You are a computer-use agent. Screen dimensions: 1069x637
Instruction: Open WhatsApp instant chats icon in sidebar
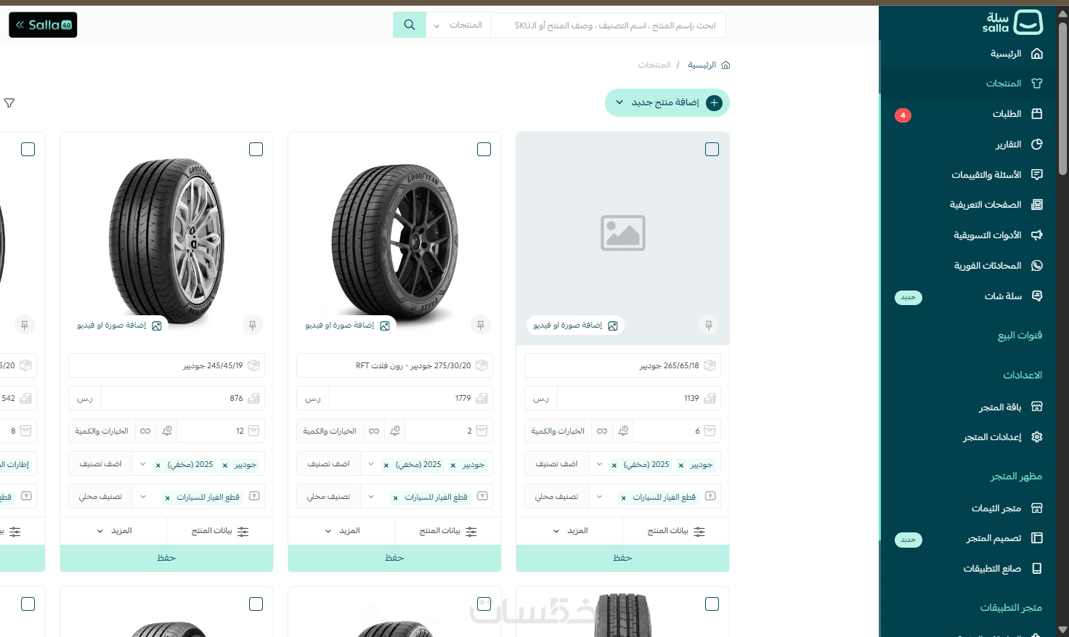1037,266
